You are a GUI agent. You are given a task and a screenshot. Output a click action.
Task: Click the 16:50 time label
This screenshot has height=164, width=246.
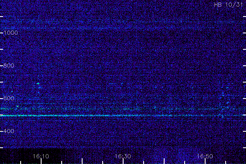205,156
